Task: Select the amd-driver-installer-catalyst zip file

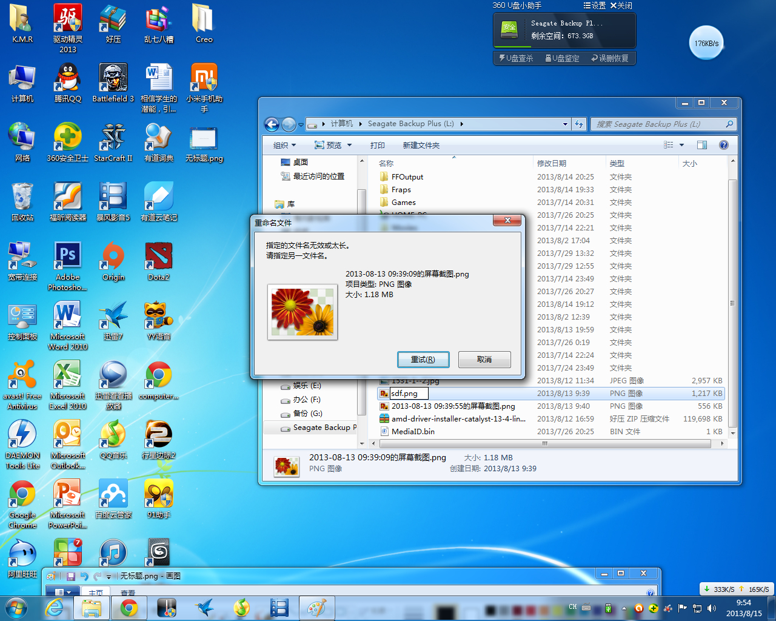Action: click(458, 419)
